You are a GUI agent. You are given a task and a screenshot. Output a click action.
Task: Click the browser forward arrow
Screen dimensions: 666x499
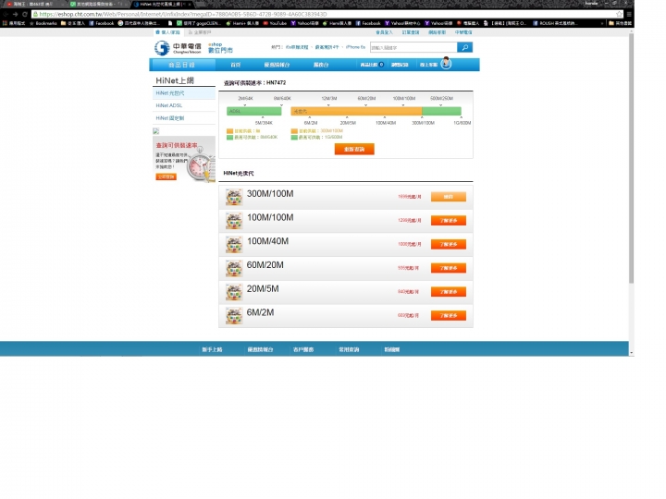(16, 14)
